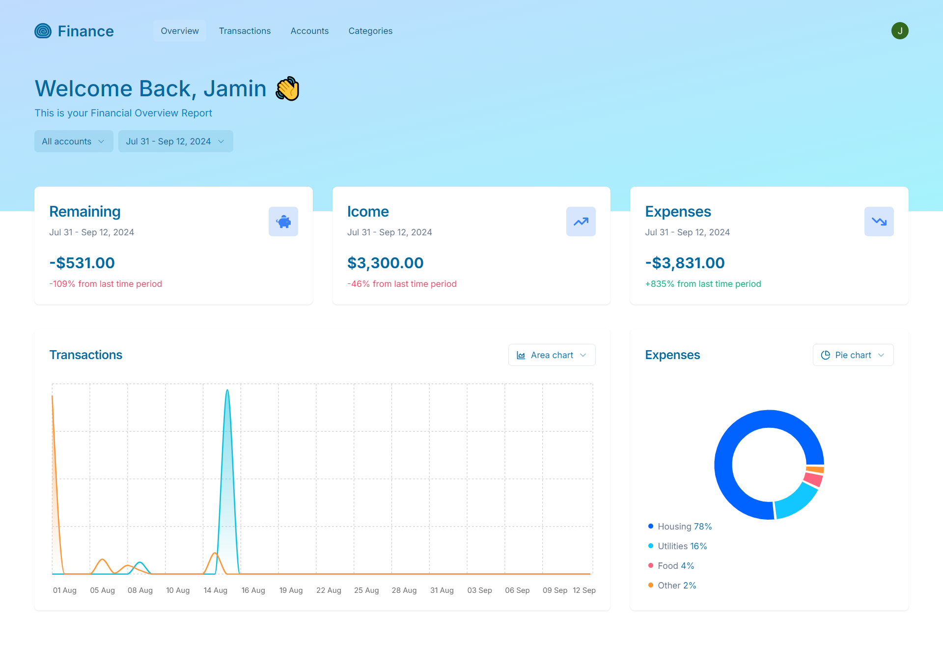Select the Overview tab in navigation
The image size is (943, 669).
[179, 30]
